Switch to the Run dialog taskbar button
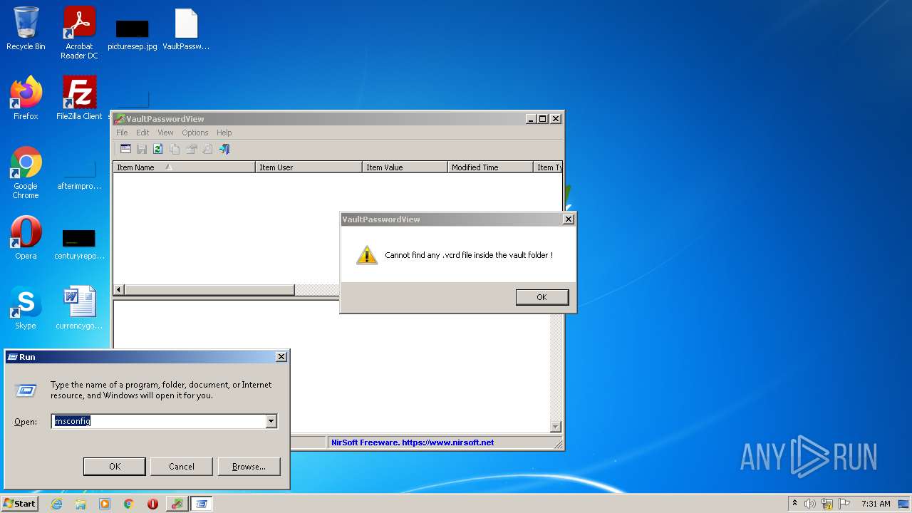 click(202, 504)
